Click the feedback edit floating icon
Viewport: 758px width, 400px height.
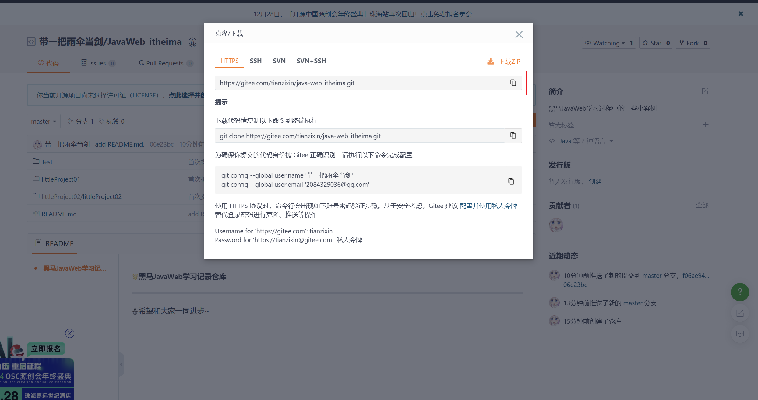[x=740, y=313]
